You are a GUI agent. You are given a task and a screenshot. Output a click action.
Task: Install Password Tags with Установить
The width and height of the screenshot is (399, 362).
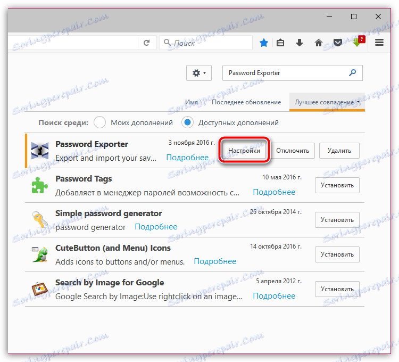(337, 185)
